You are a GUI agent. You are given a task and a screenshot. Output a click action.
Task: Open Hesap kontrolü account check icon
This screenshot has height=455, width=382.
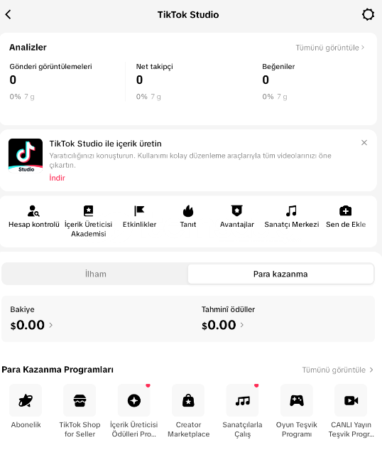pyautogui.click(x=33, y=211)
